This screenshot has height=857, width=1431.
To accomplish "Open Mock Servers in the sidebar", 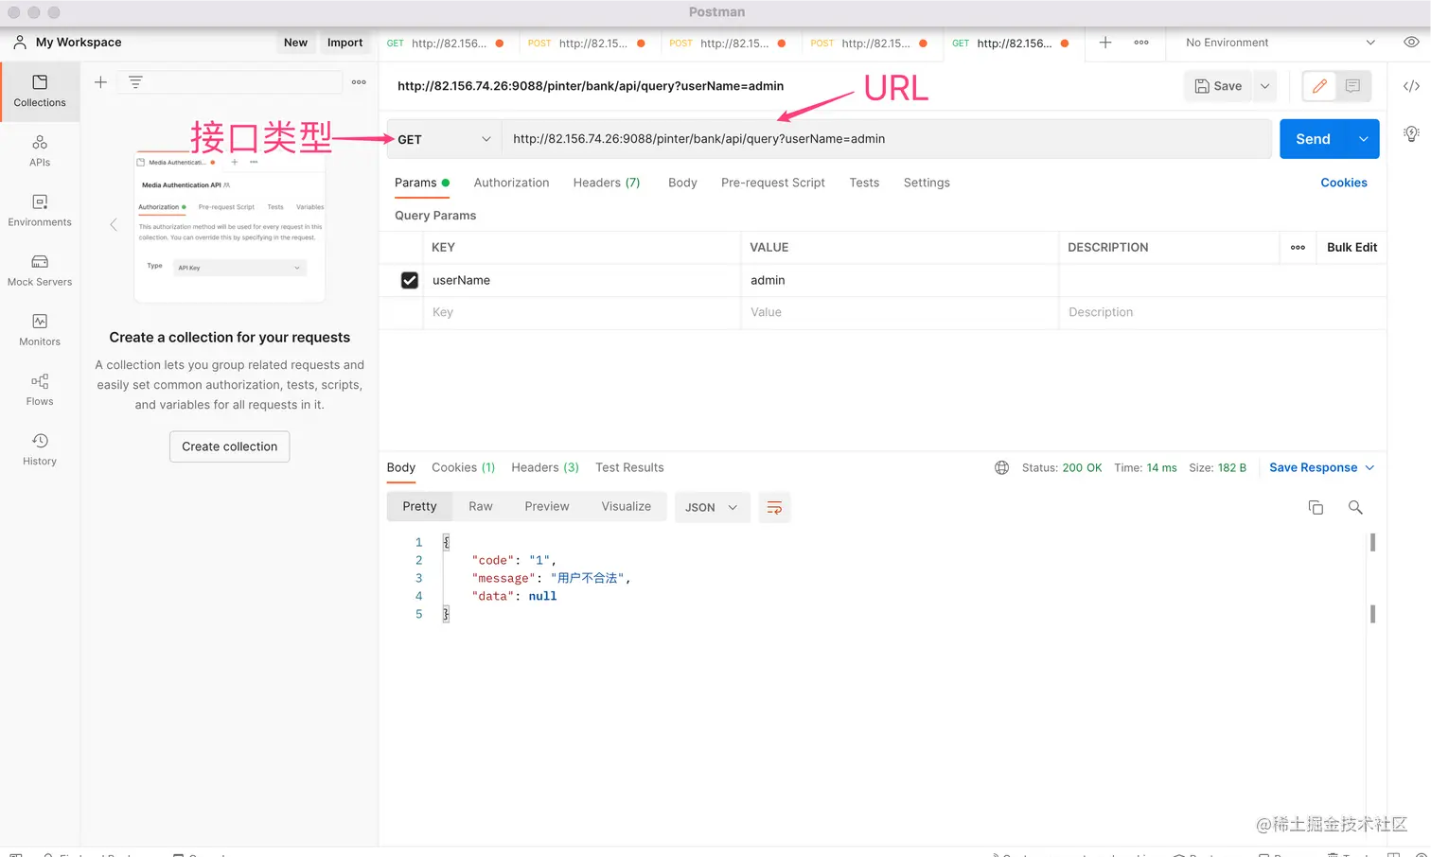I will click(x=40, y=270).
